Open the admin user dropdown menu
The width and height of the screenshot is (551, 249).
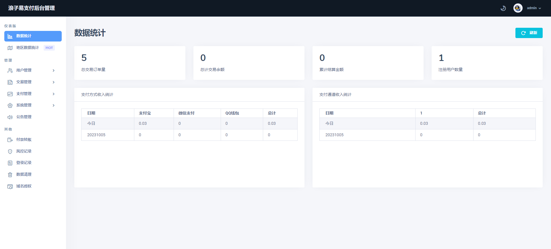tap(534, 8)
